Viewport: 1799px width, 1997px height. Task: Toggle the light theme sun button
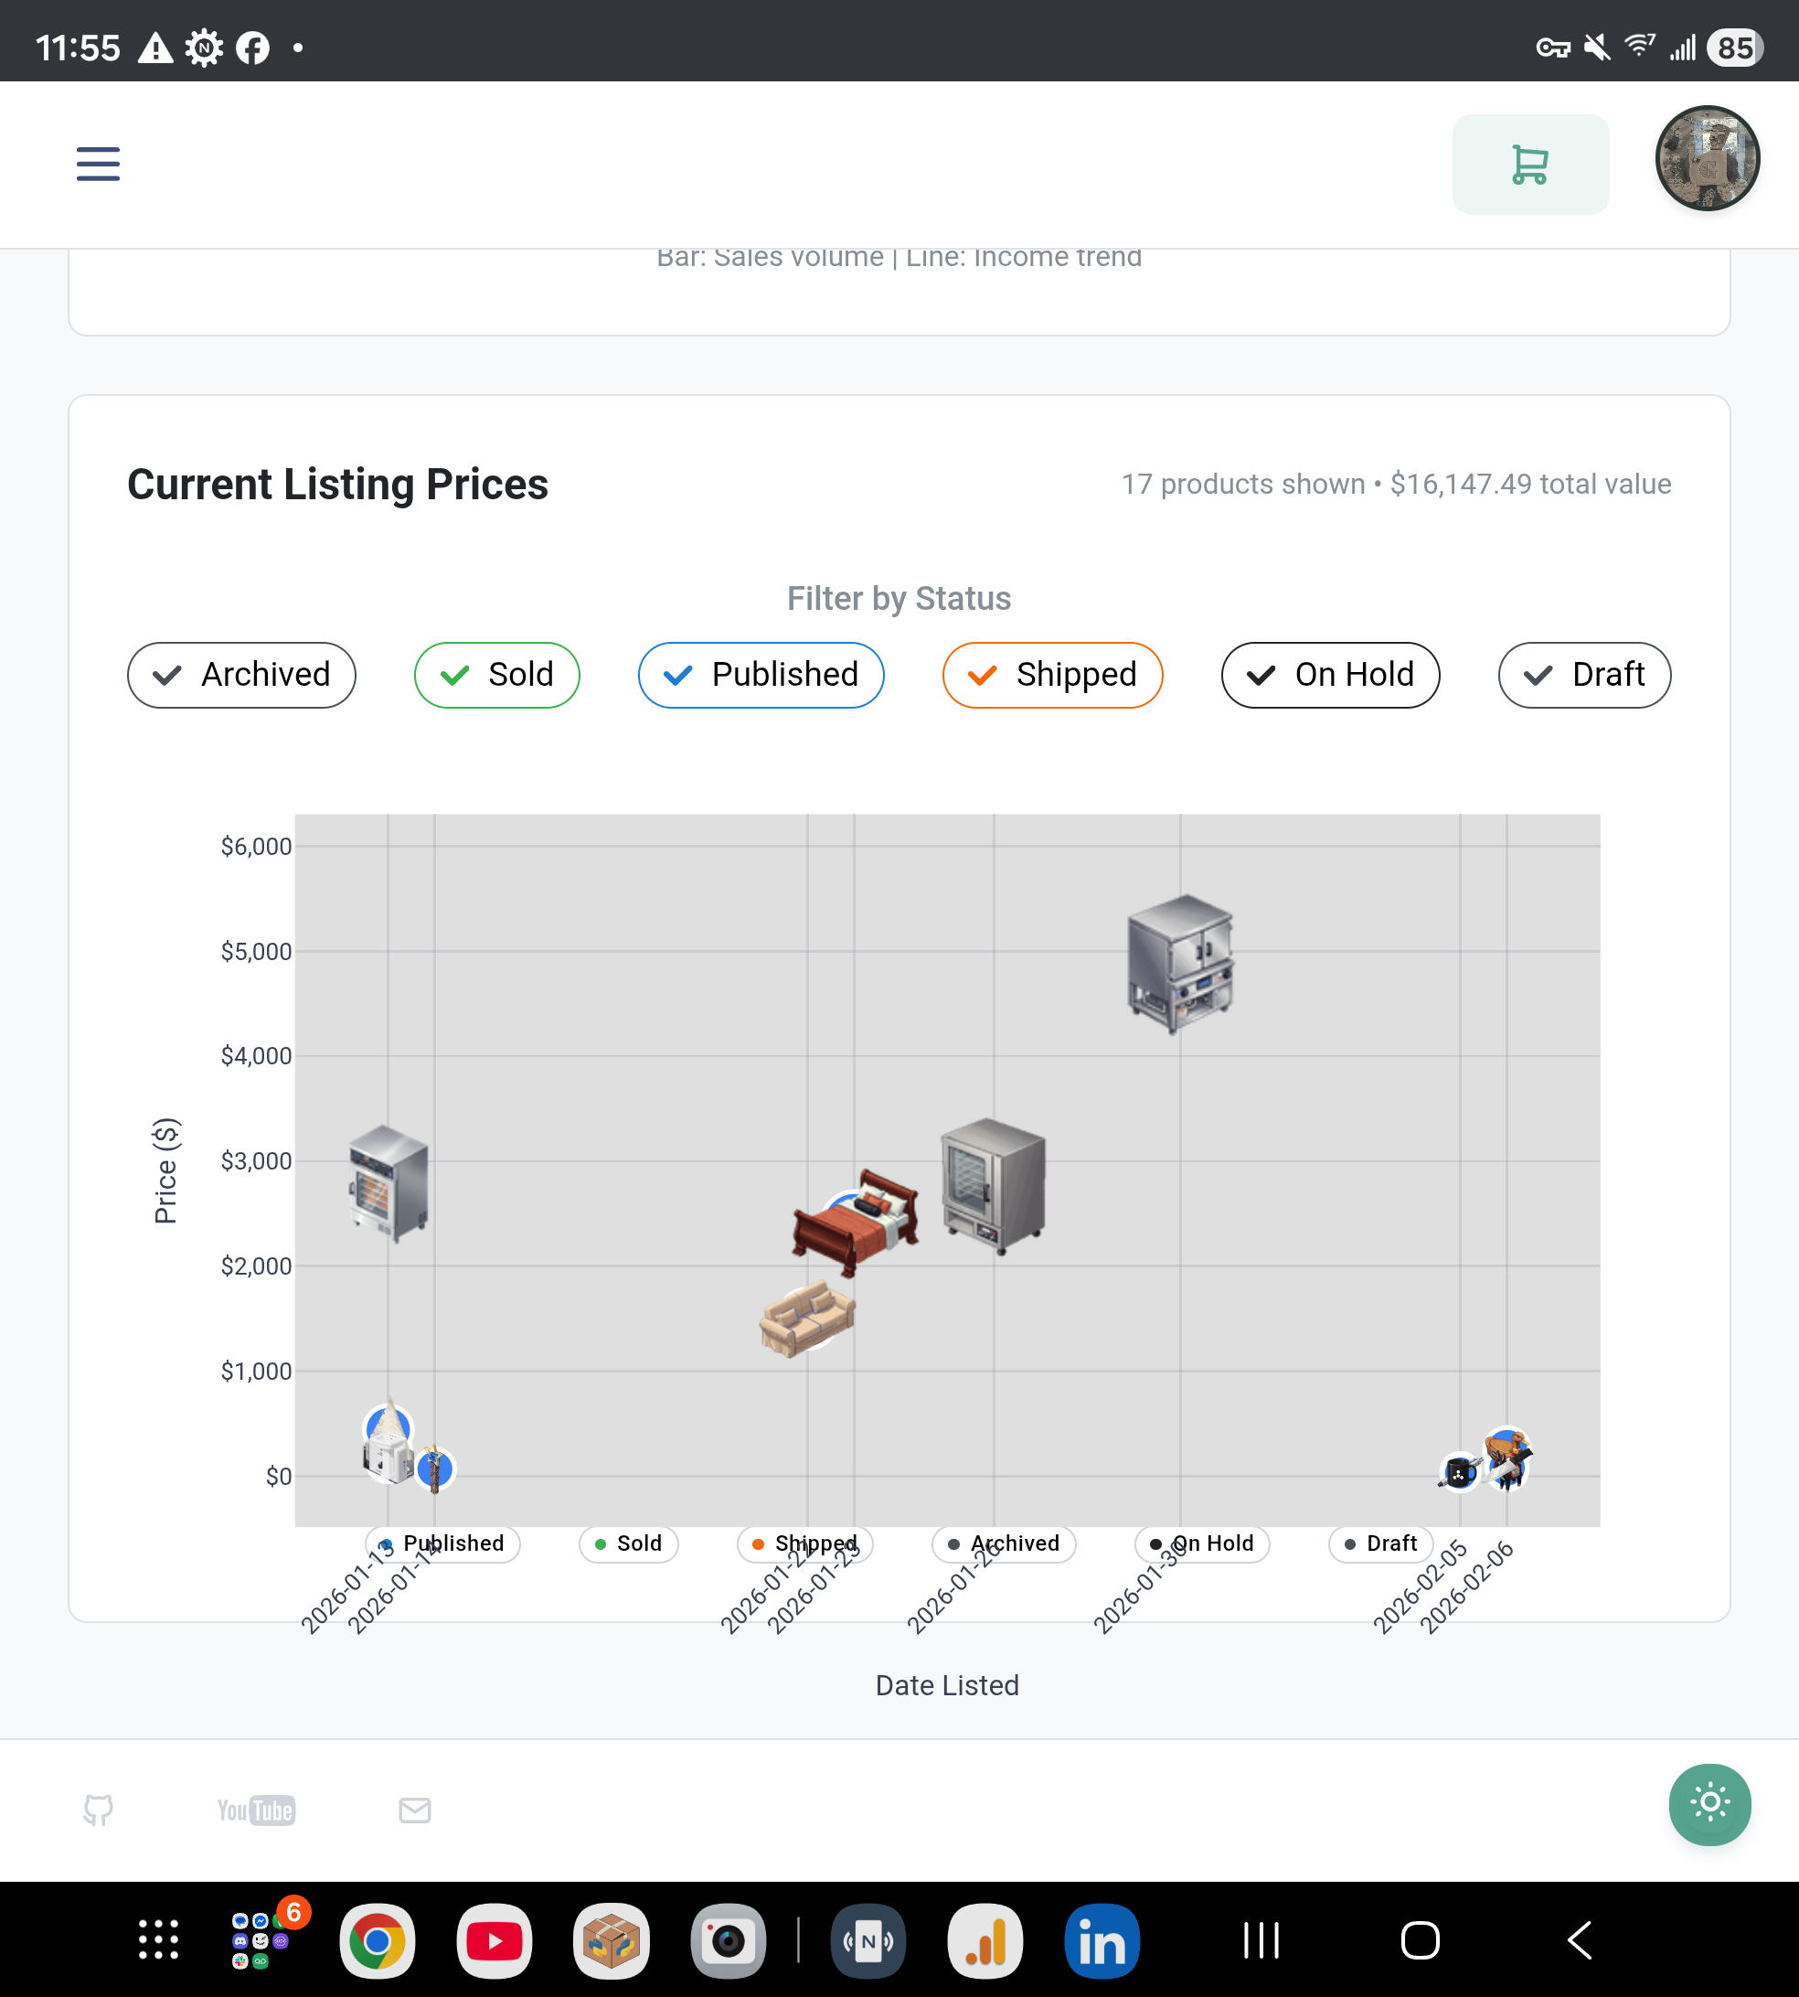click(1709, 1803)
